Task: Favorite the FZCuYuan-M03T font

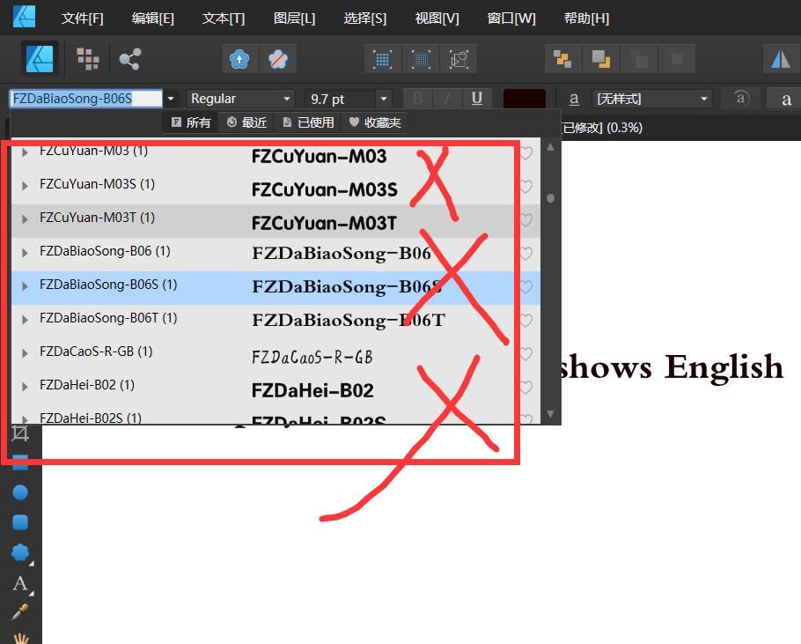Action: 525,220
